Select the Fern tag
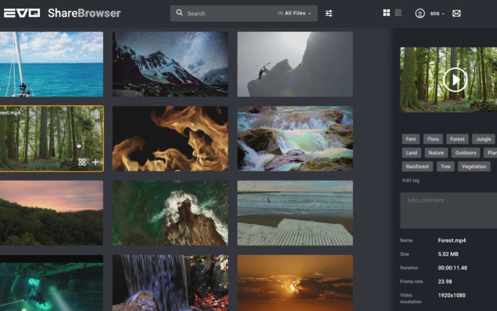 pos(411,139)
